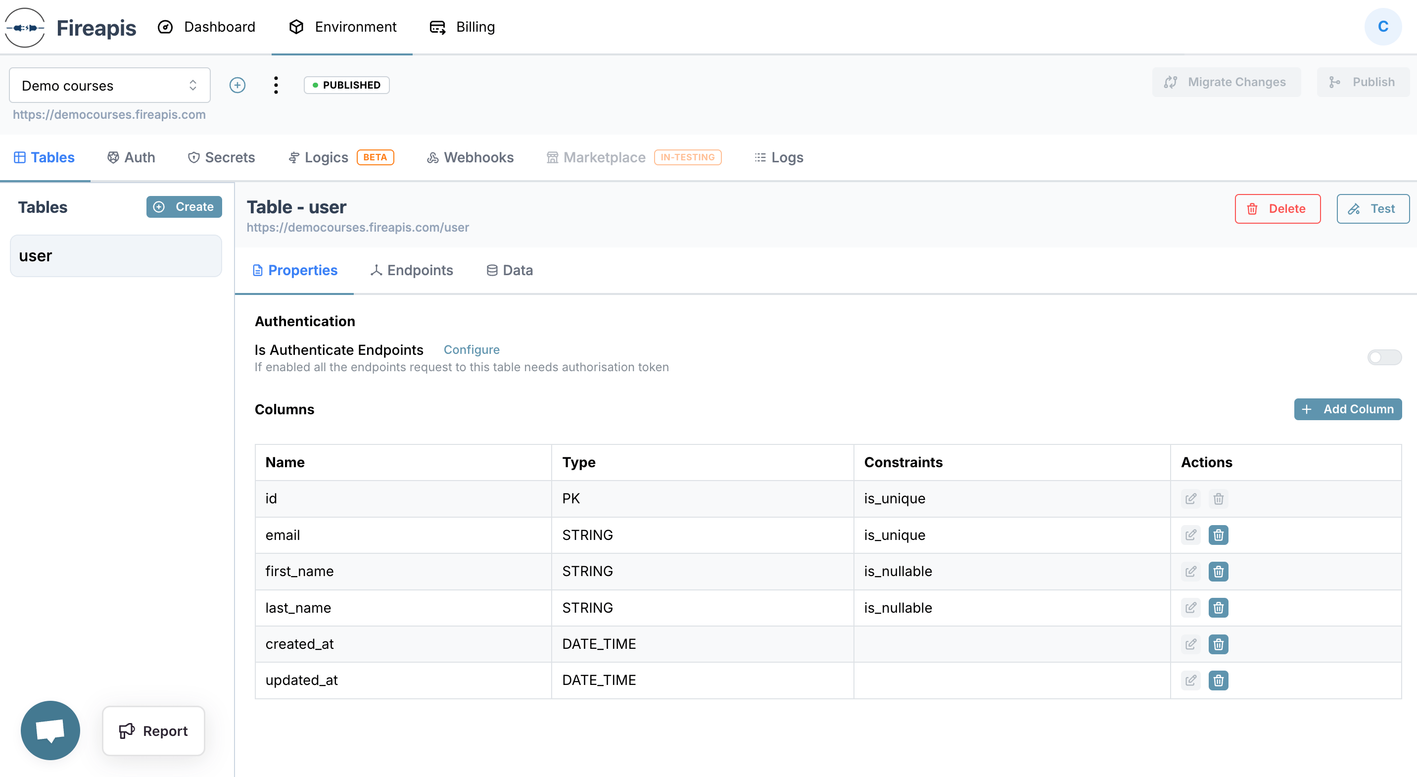Click the add environment plus icon
1417x777 pixels.
click(x=237, y=85)
